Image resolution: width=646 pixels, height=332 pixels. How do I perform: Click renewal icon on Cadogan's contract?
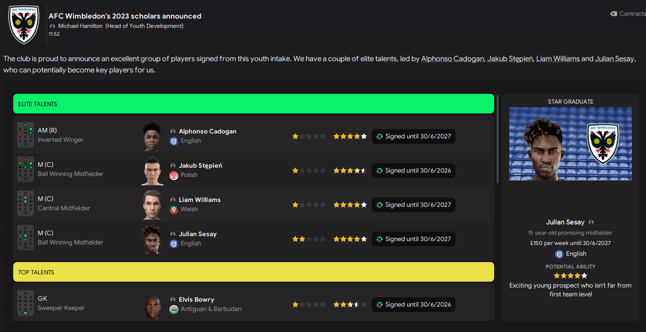pyautogui.click(x=379, y=136)
